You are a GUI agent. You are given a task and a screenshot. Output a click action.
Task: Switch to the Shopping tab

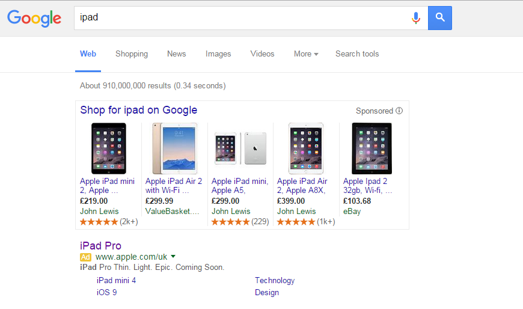(132, 54)
